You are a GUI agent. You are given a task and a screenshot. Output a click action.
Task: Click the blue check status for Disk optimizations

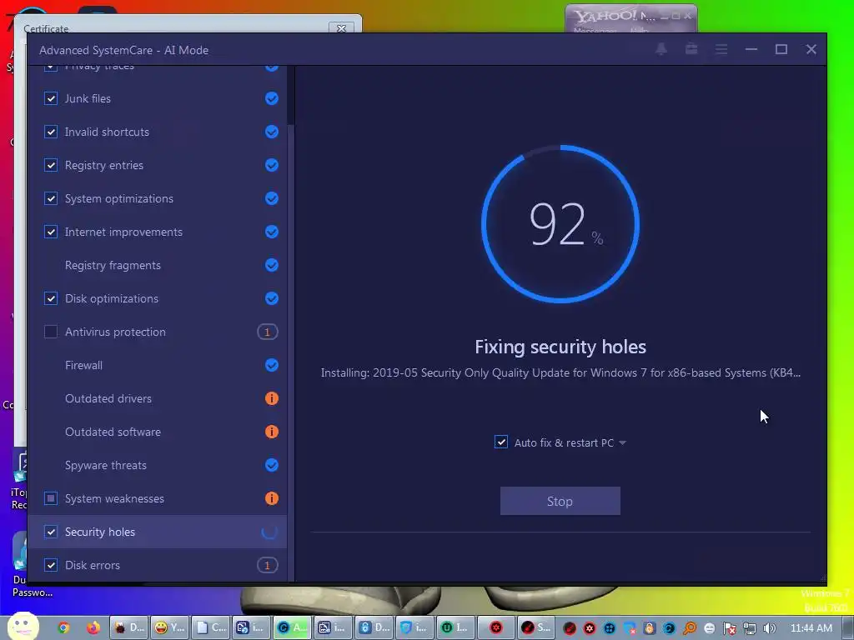[271, 298]
